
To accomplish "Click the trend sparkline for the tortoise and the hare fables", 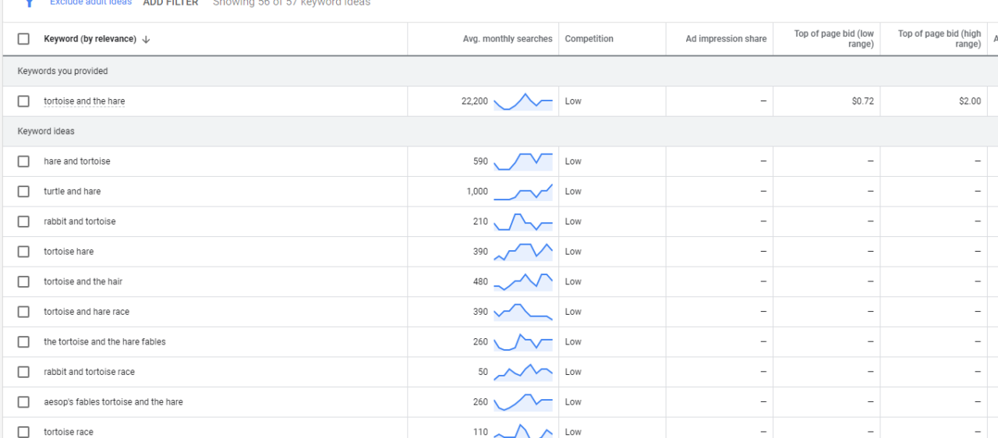I will tap(522, 342).
